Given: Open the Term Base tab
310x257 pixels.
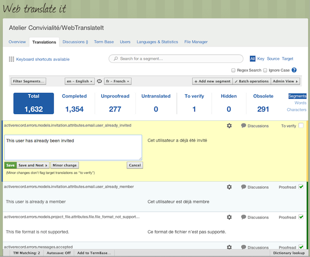Looking at the screenshot, I should click(x=104, y=42).
